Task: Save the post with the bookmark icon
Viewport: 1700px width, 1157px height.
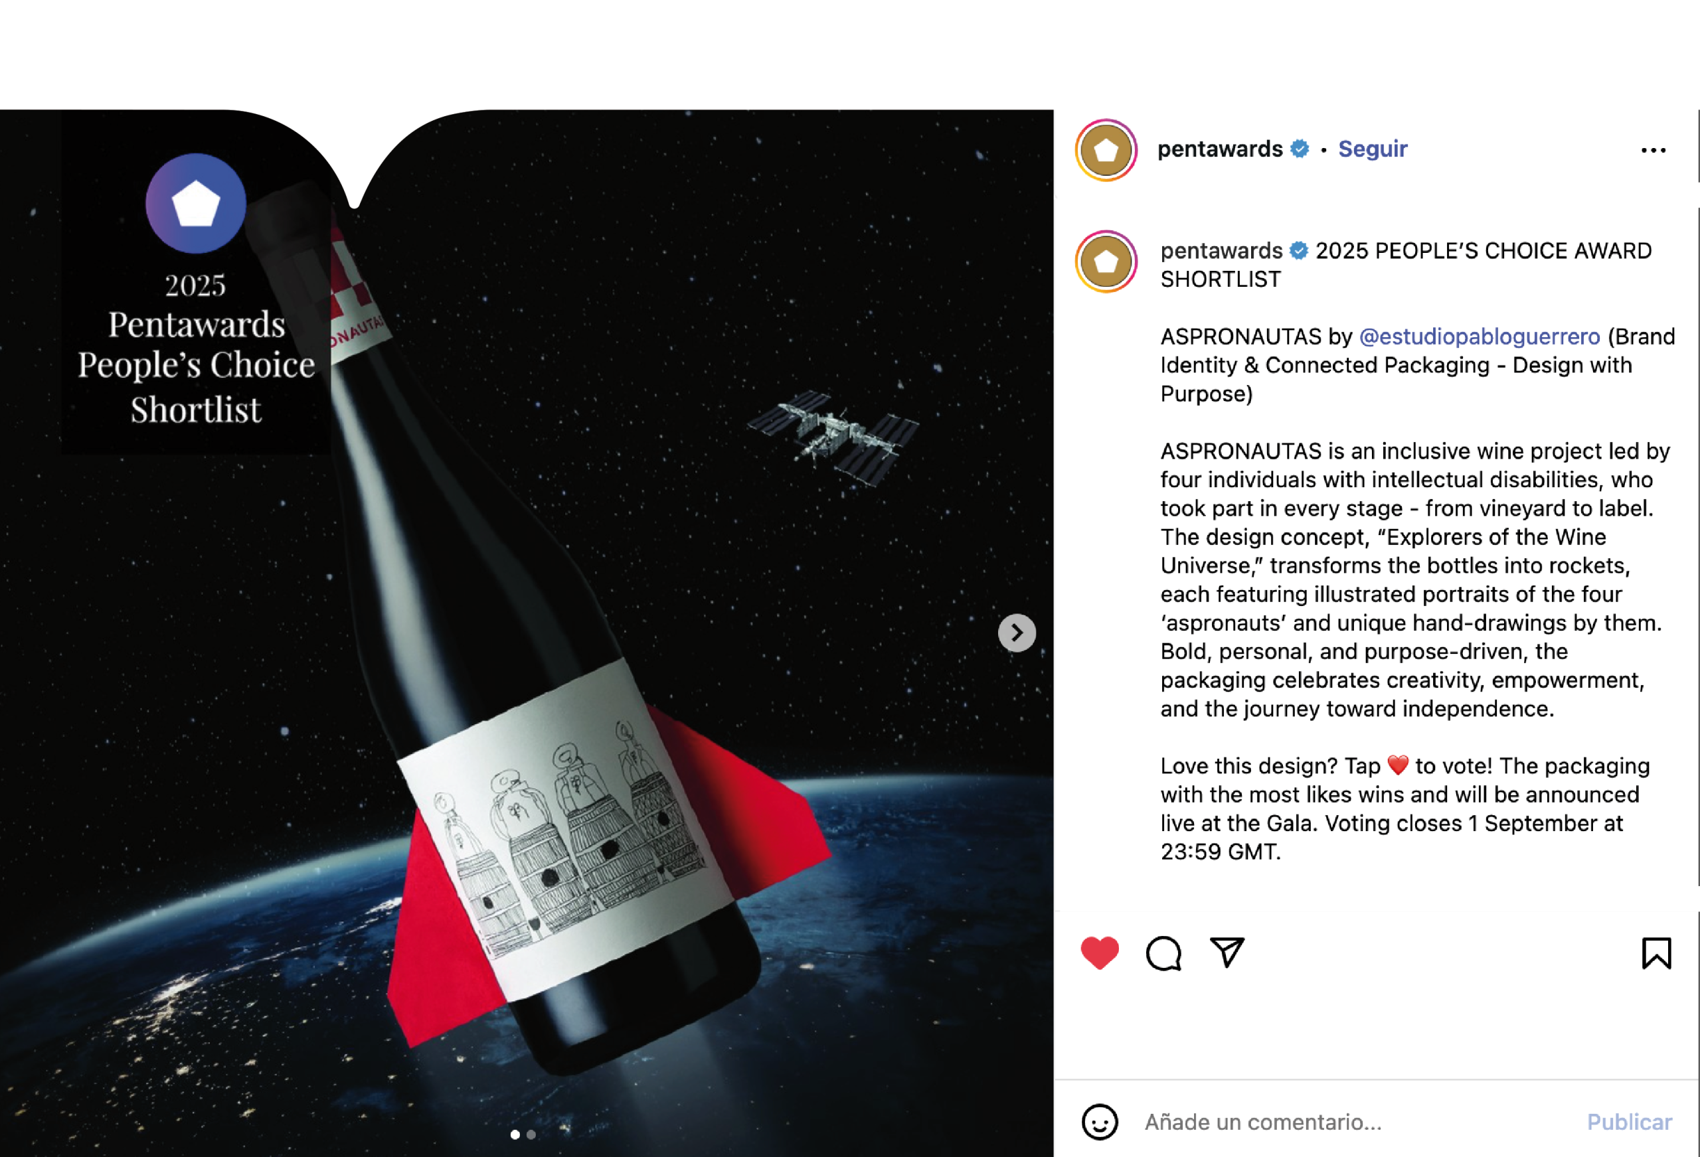Action: coord(1656,953)
